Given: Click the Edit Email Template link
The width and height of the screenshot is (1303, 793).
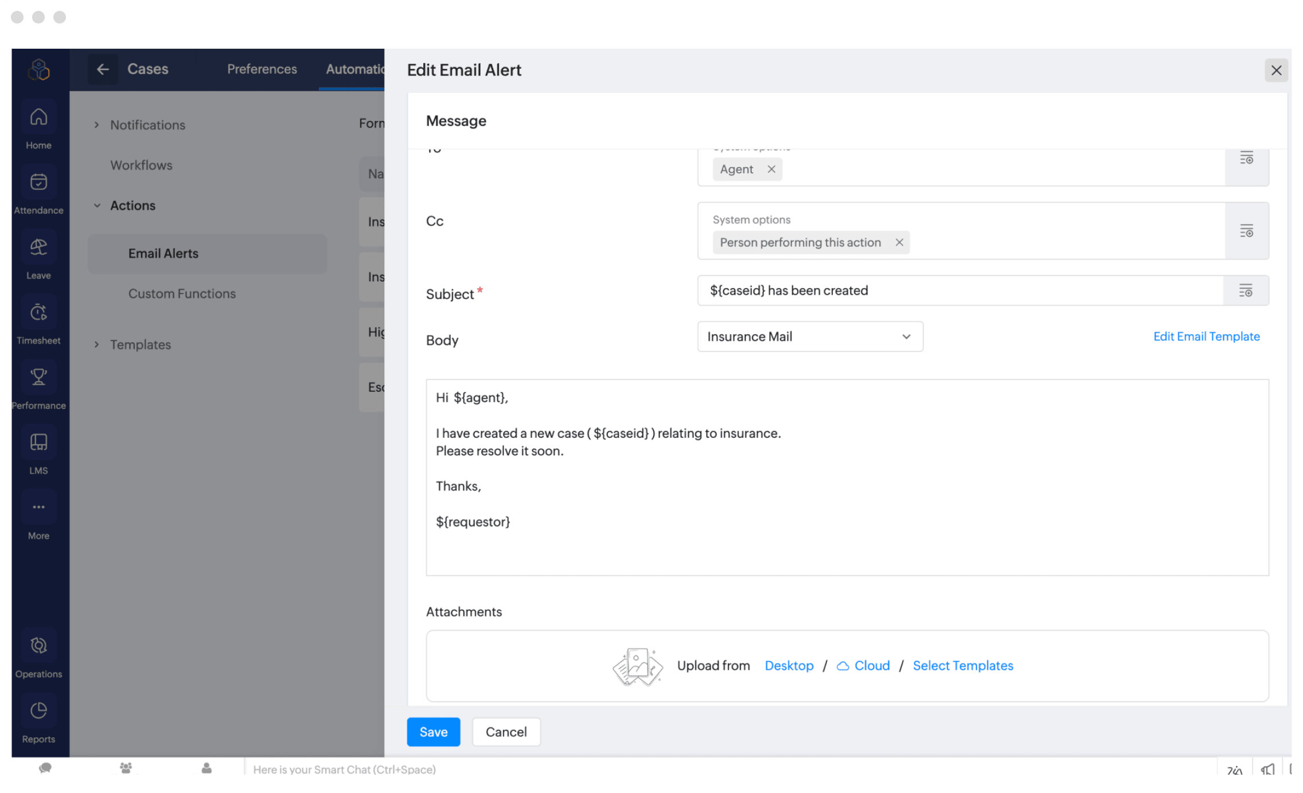Looking at the screenshot, I should click(1206, 336).
